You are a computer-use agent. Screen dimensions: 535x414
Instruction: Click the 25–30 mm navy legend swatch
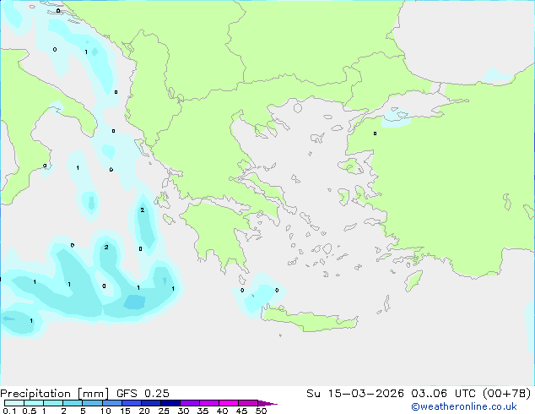click(170, 403)
